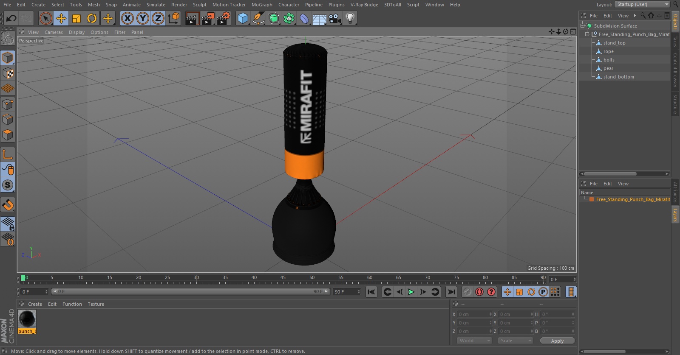
Task: Select the rope object
Action: (608, 51)
